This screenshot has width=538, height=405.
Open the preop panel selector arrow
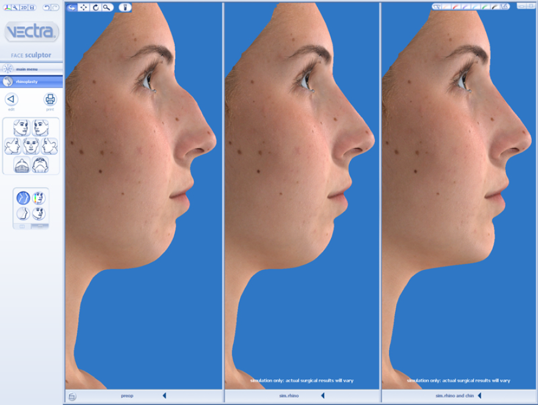coord(164,396)
